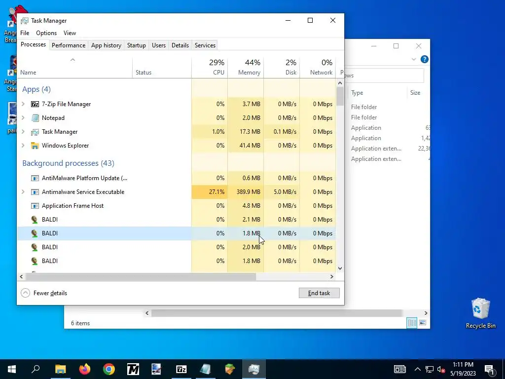Sort processes by CPU column
Image resolution: width=505 pixels, height=379 pixels.
click(210, 67)
